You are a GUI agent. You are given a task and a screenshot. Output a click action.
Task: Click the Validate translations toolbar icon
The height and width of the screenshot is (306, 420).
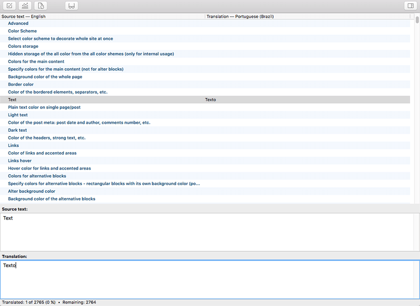(x=9, y=6)
